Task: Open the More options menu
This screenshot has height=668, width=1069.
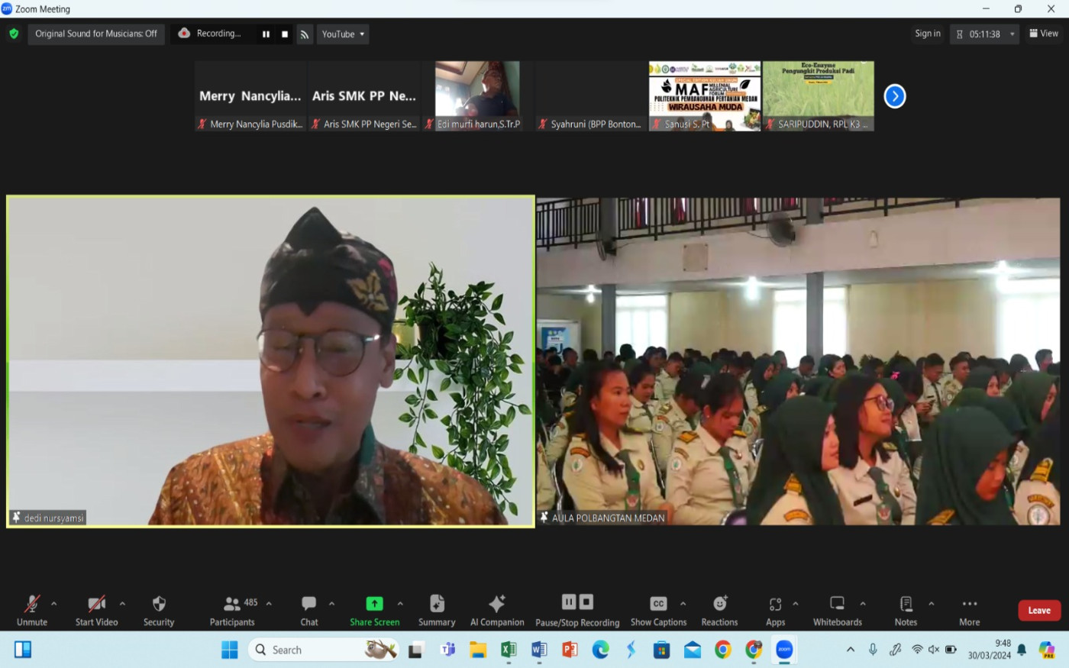Action: [x=969, y=605]
